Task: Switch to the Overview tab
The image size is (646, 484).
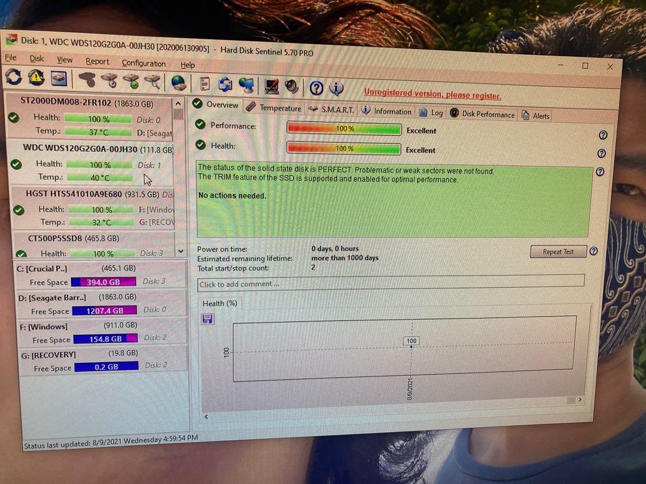Action: (216, 105)
